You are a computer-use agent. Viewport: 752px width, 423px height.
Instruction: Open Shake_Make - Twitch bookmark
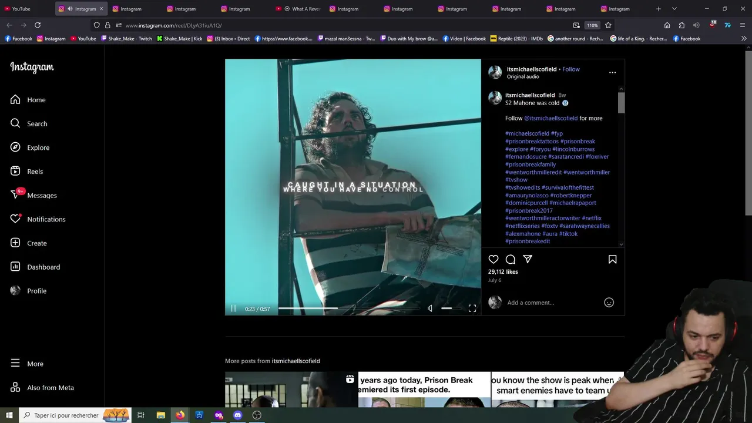pyautogui.click(x=126, y=39)
